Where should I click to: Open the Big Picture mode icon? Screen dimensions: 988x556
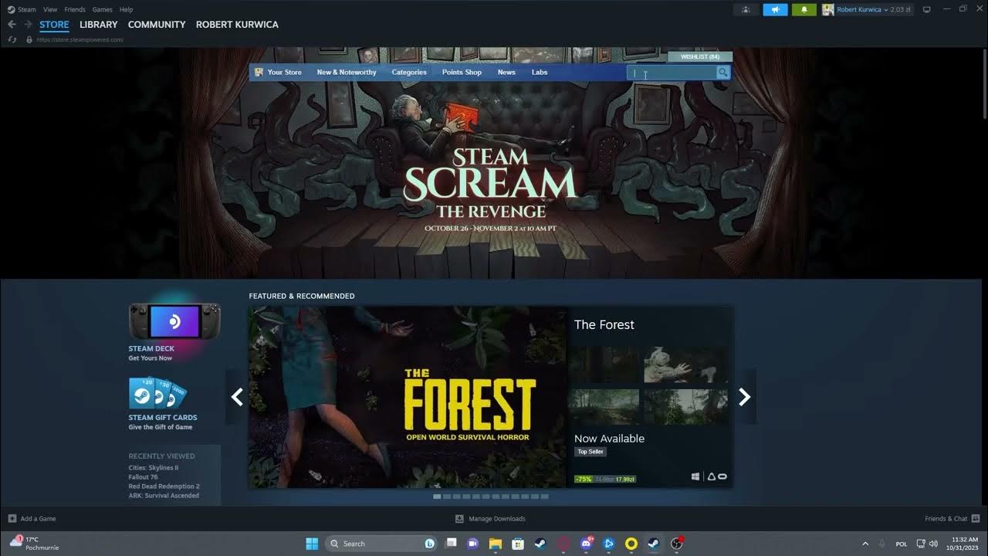click(x=925, y=8)
